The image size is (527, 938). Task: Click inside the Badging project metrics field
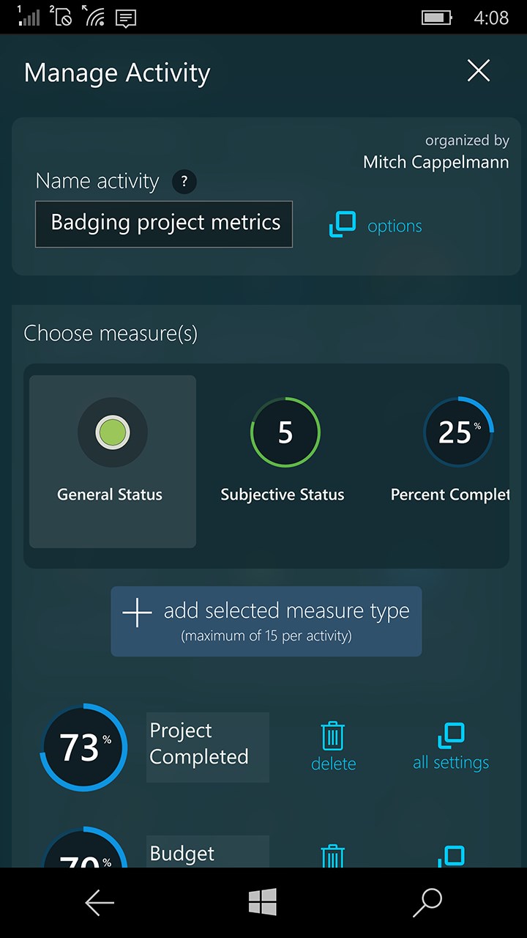pyautogui.click(x=163, y=224)
